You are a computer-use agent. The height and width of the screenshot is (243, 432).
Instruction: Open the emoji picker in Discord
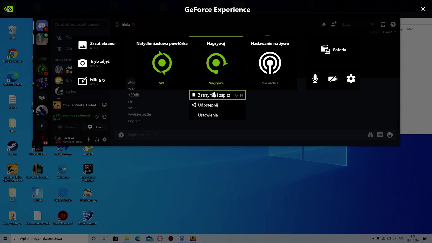tap(390, 135)
